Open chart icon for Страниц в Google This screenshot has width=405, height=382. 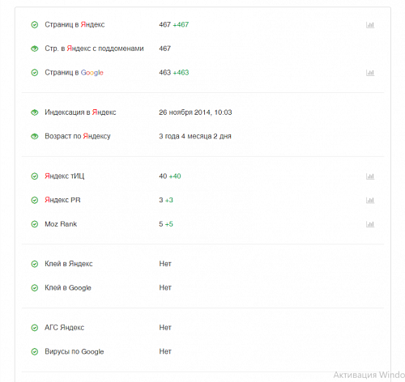click(370, 73)
